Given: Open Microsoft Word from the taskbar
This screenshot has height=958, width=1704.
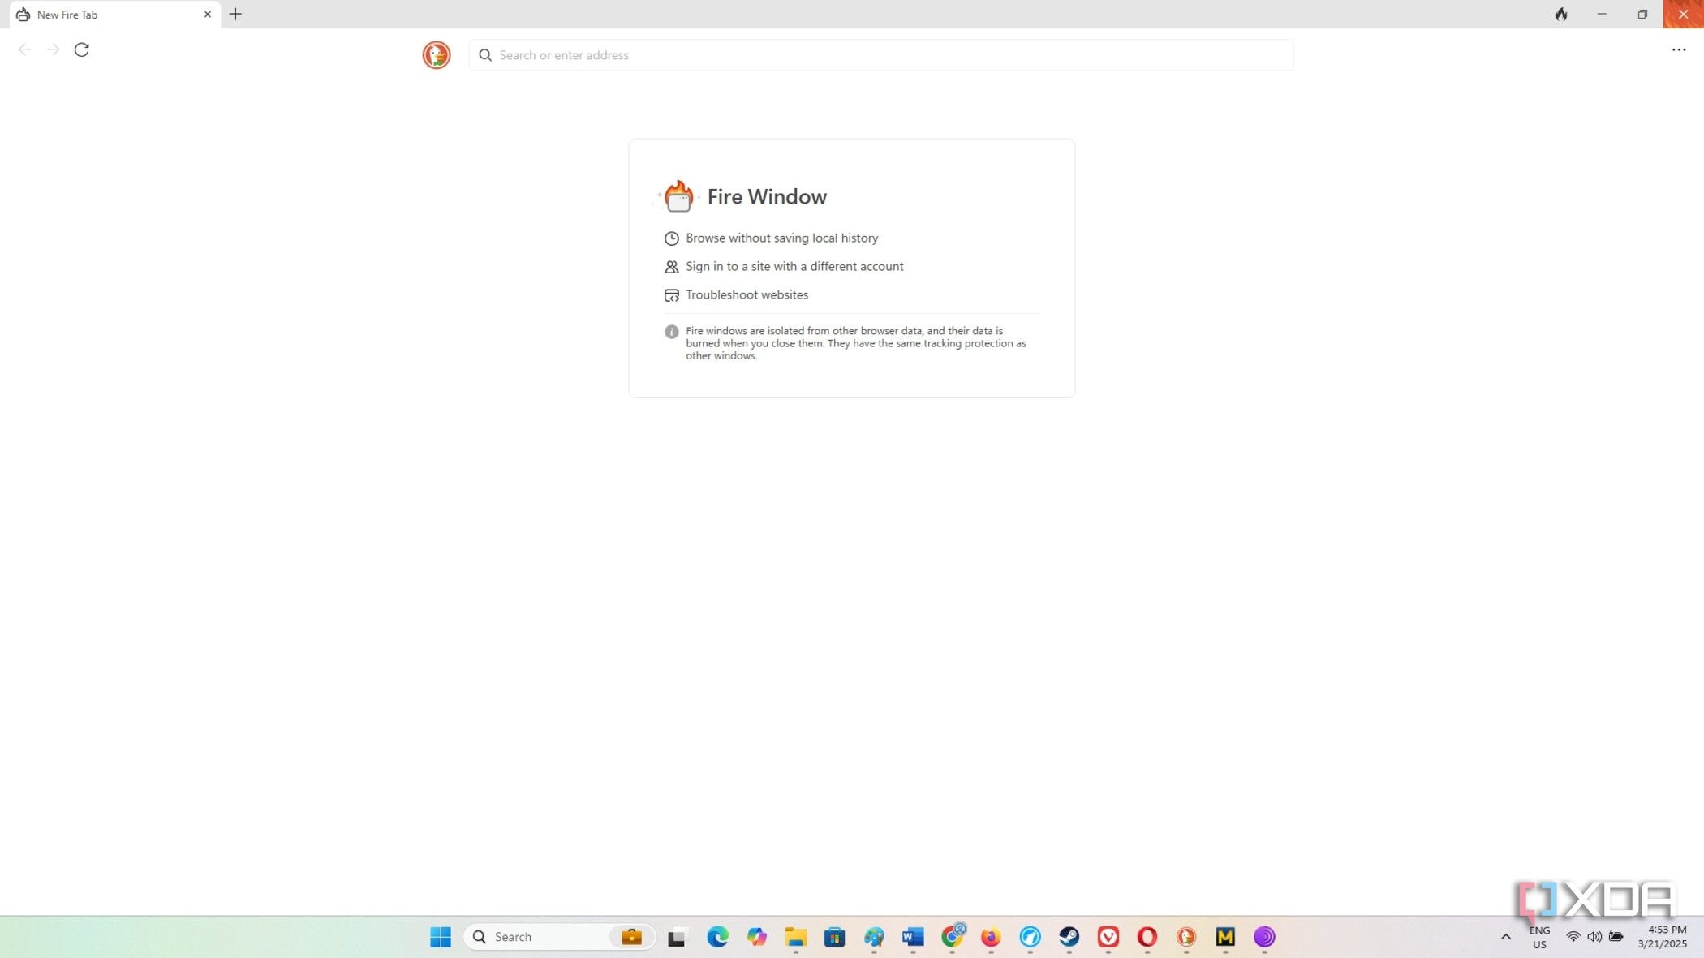Looking at the screenshot, I should pyautogui.click(x=913, y=937).
